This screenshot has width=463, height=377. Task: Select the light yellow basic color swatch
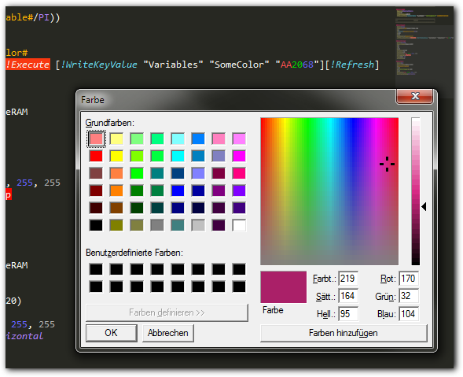116,139
